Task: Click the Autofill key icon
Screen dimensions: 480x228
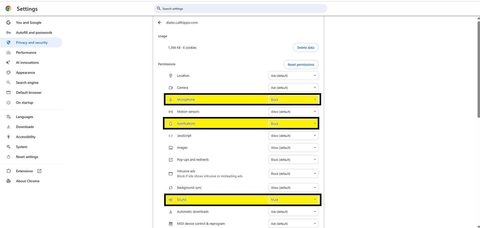Action: 8,33
